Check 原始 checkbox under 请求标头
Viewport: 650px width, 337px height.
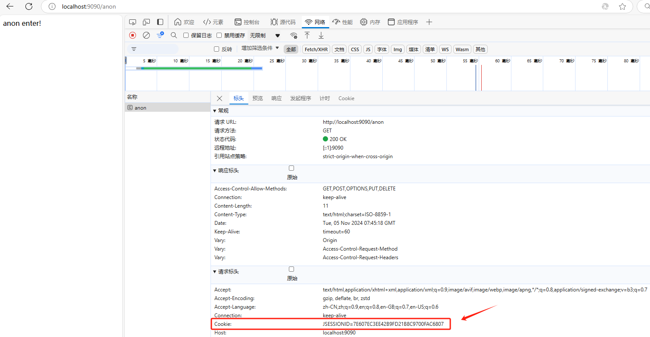[291, 269]
